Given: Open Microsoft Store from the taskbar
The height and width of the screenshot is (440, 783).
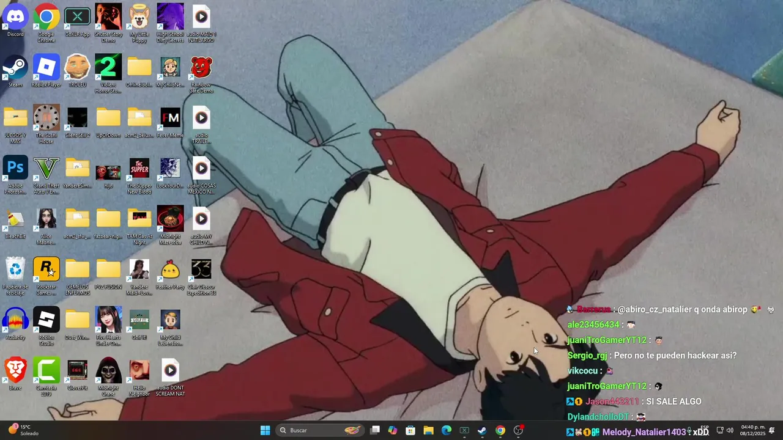Looking at the screenshot, I should pos(410,430).
